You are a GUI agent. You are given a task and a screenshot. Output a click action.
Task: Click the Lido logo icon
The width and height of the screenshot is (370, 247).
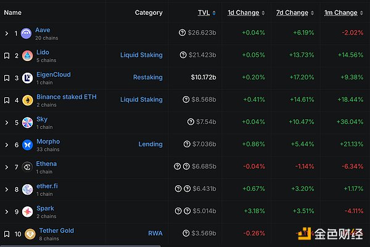tap(27, 55)
